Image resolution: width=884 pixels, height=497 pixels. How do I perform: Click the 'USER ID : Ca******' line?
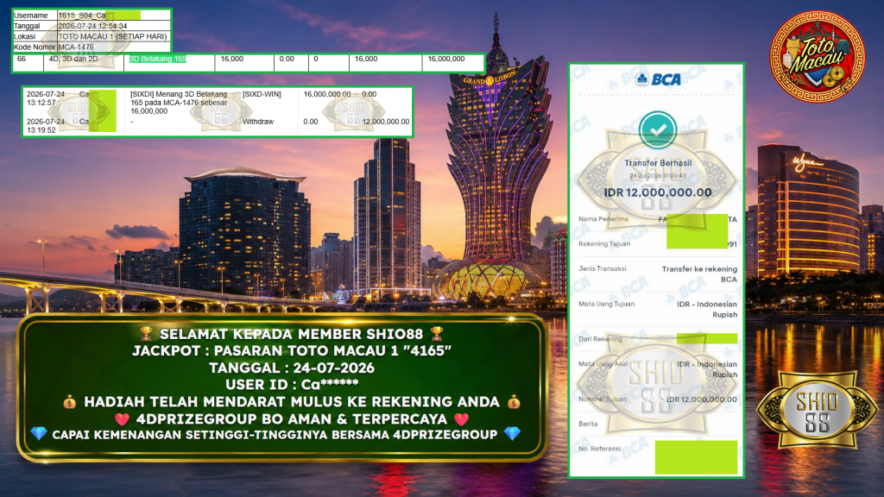tap(292, 385)
